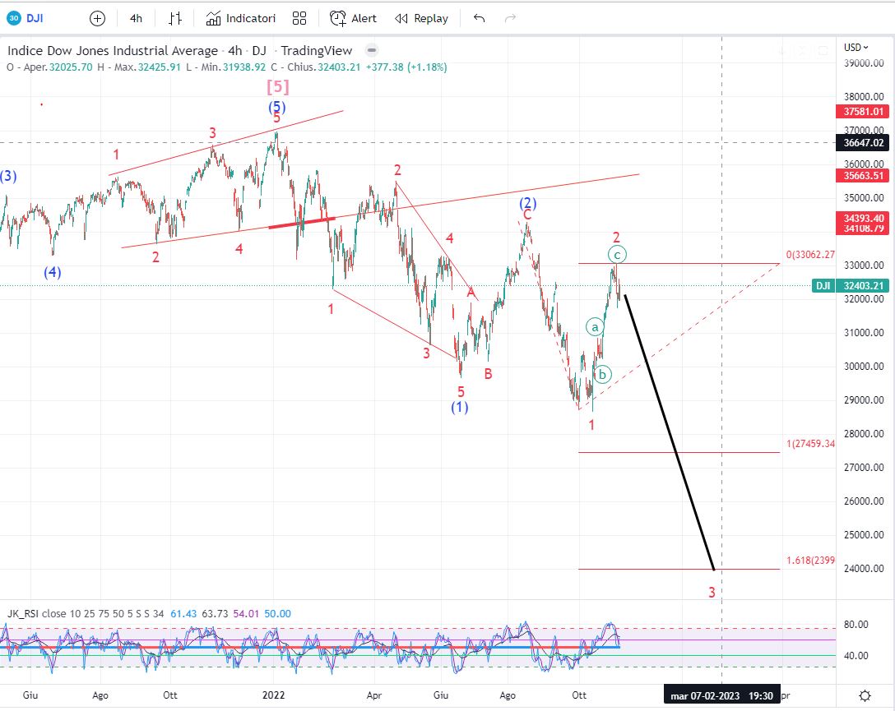Viewport: 895px width, 711px height.
Task: Select the thick black projection trend line
Action: 669,432
